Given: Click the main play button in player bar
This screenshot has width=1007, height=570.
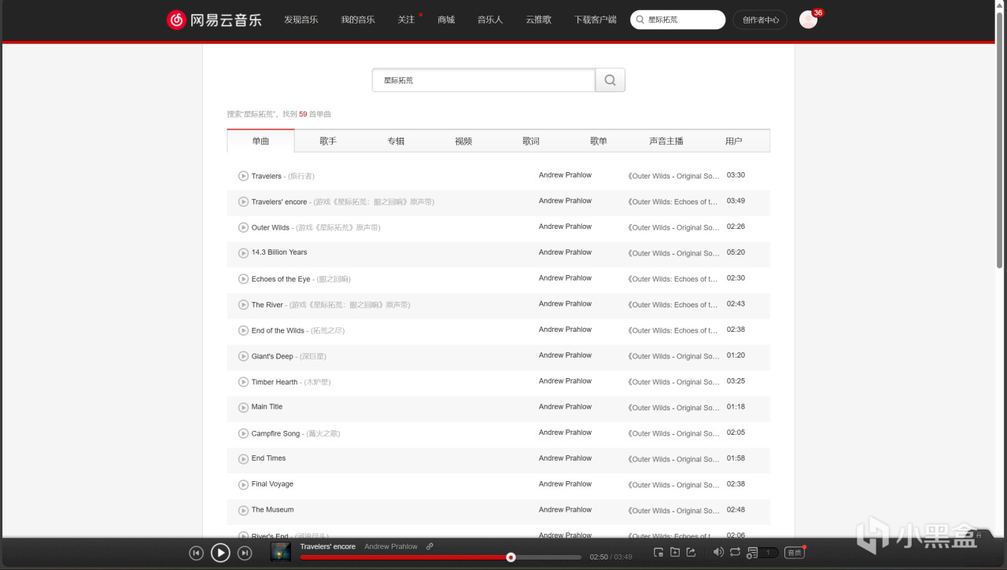Looking at the screenshot, I should (220, 553).
